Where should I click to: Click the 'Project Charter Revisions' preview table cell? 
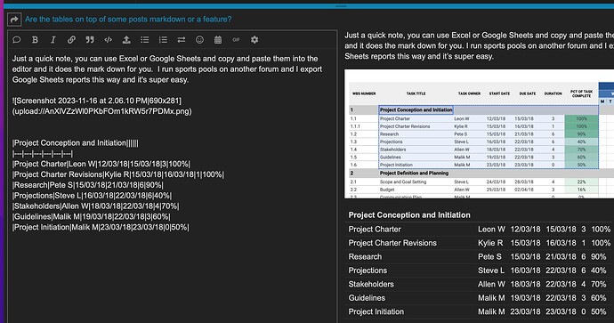coord(392,243)
